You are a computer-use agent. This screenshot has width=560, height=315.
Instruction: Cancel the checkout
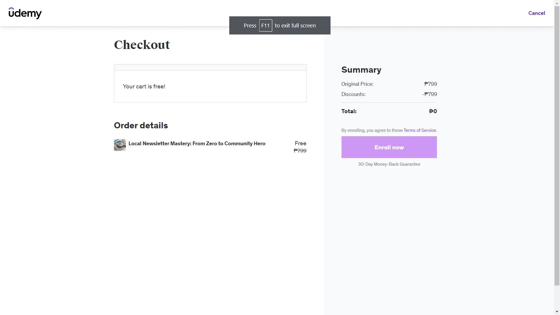click(x=536, y=13)
